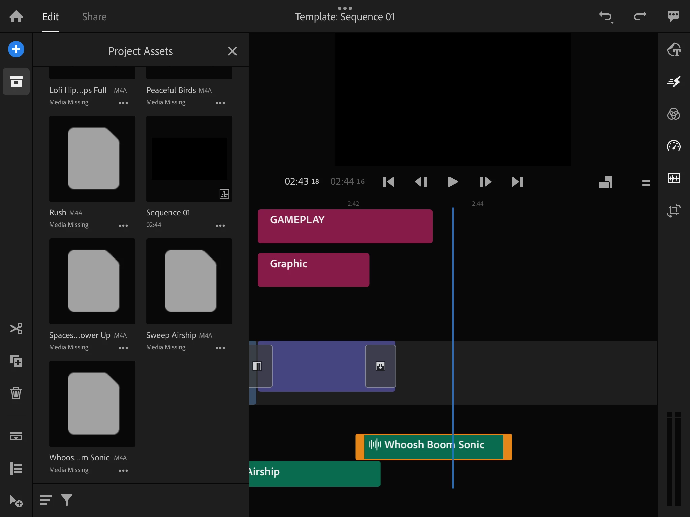This screenshot has height=517, width=690.
Task: Open the Transitions effects panel icon
Action: 674,81
